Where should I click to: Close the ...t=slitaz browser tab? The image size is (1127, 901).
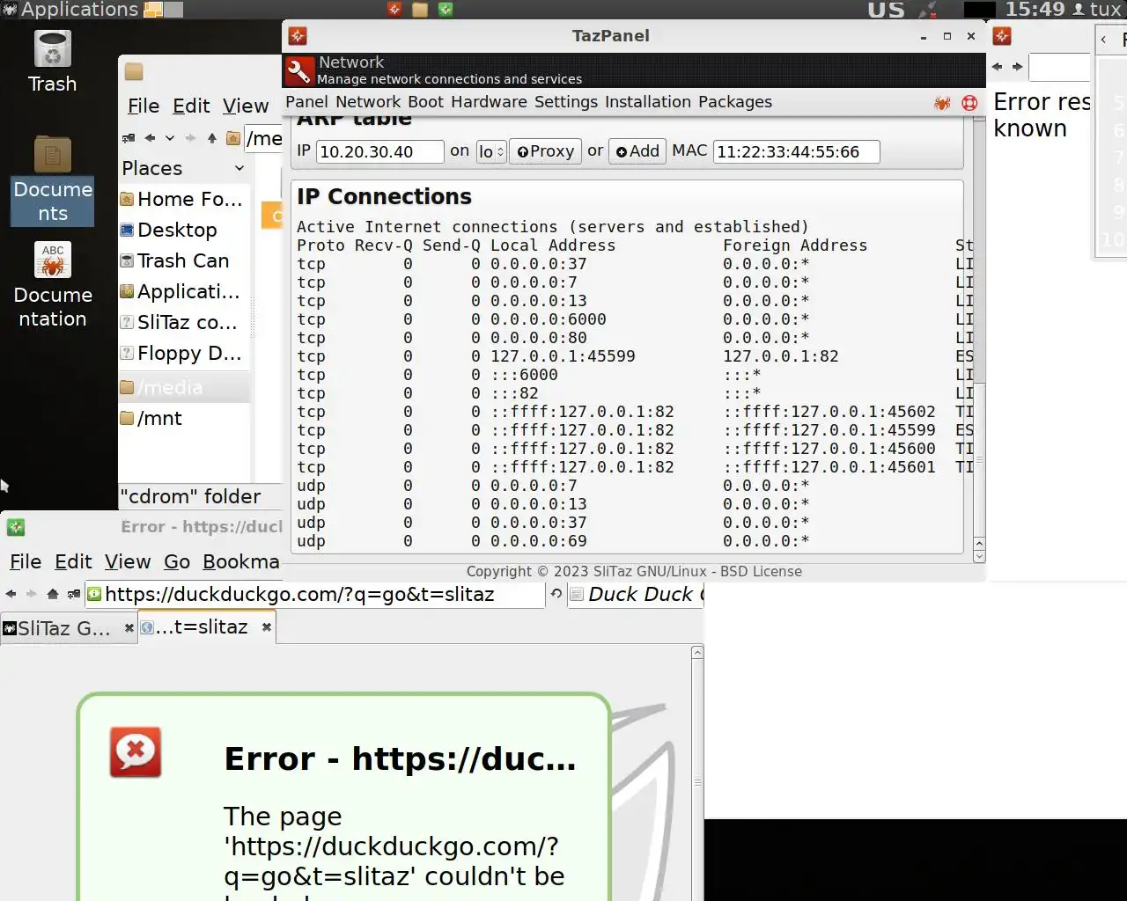click(x=266, y=627)
